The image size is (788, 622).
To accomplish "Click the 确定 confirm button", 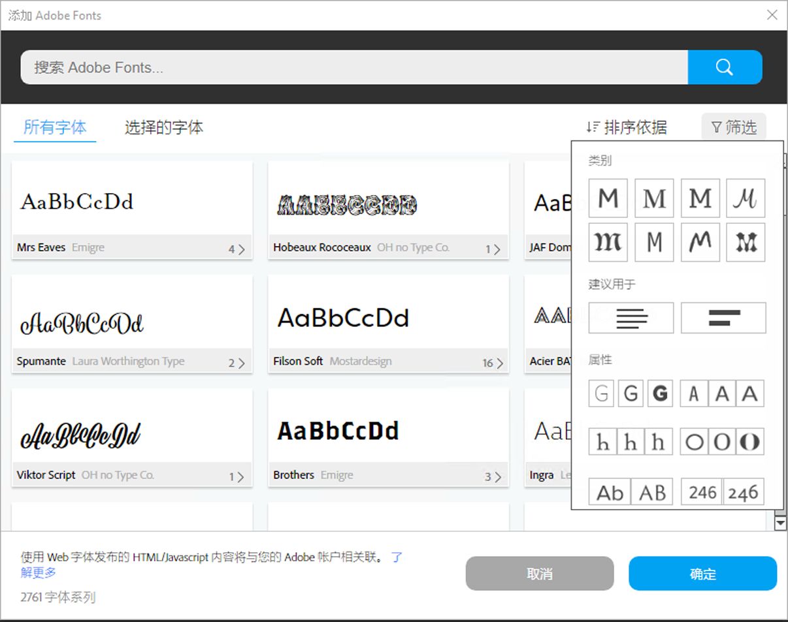I will coord(702,574).
